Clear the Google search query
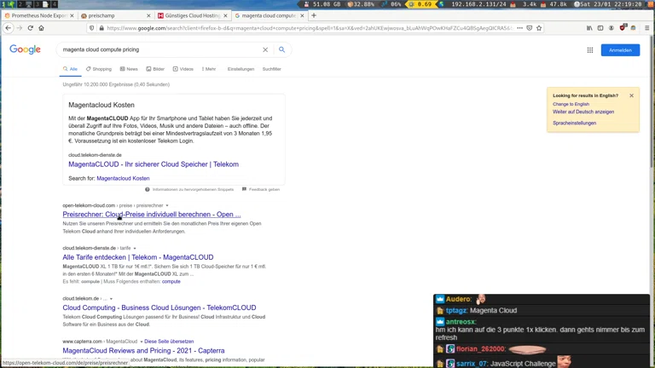655x368 pixels. click(x=265, y=49)
